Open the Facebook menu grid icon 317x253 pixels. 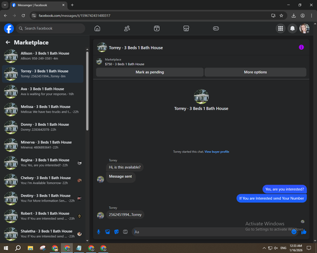click(280, 28)
